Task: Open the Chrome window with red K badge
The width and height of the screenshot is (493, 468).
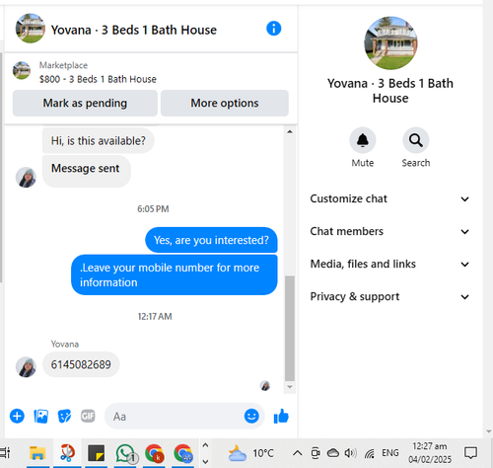Action: click(x=154, y=453)
